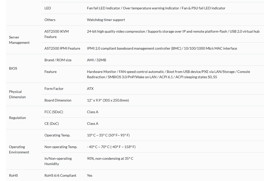Select the "AST2500 iKVM Feature" row label
The width and height of the screenshot is (264, 181).
(57, 34)
